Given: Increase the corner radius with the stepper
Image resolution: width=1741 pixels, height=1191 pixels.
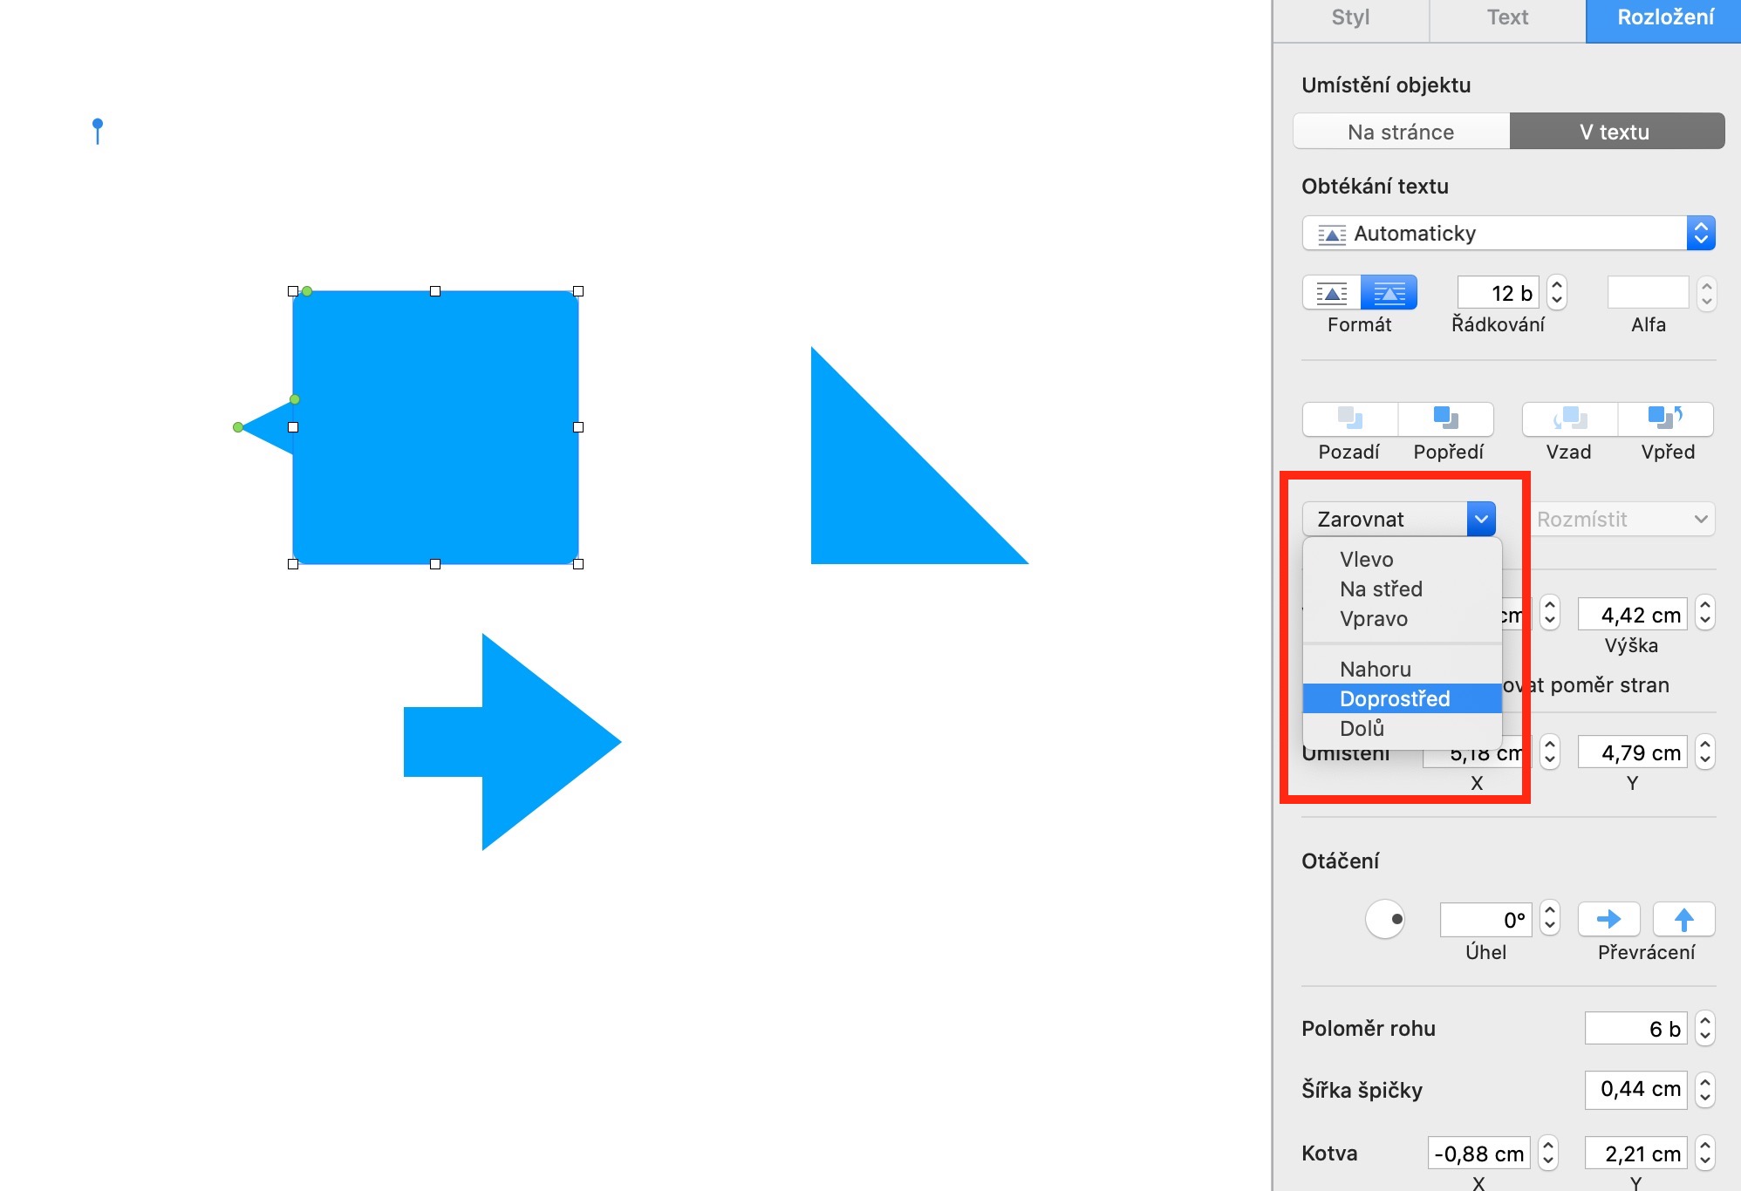Looking at the screenshot, I should click(x=1705, y=1021).
